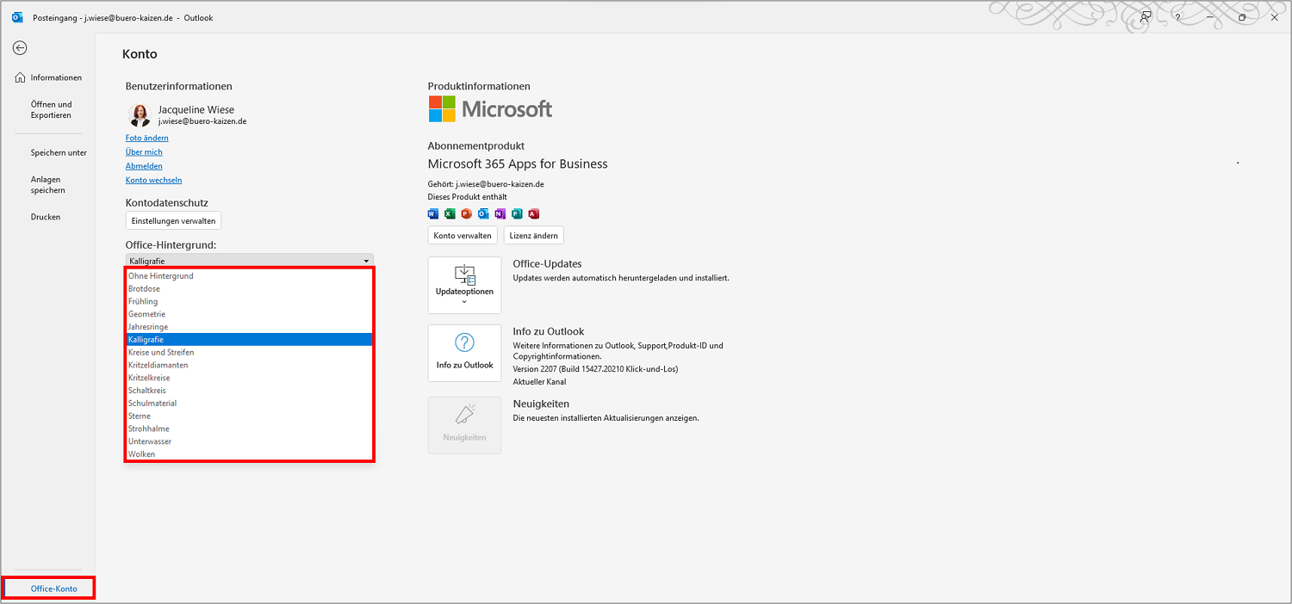The image size is (1292, 604).
Task: Click the Lizenz ändern button
Action: [x=534, y=236]
